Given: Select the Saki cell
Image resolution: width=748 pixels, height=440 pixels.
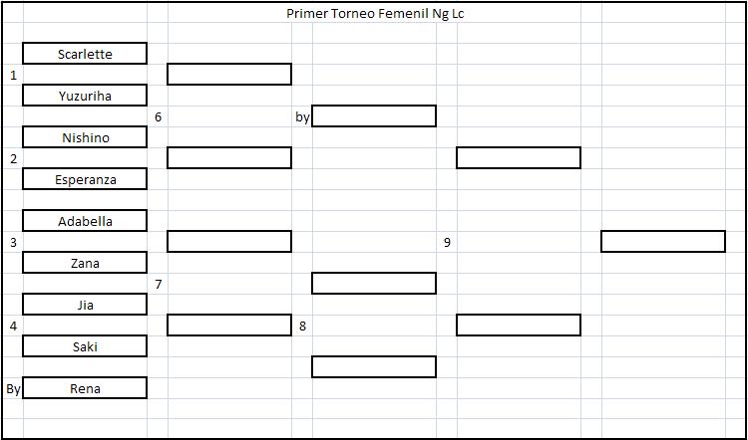Looking at the screenshot, I should point(85,346).
